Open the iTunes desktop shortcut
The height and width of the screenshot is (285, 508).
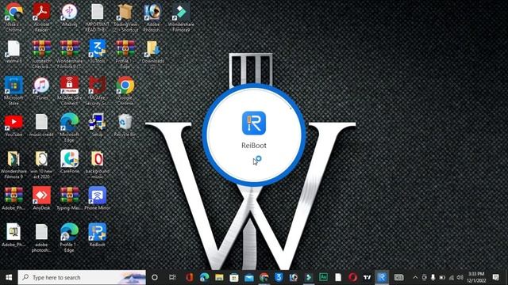point(41,88)
